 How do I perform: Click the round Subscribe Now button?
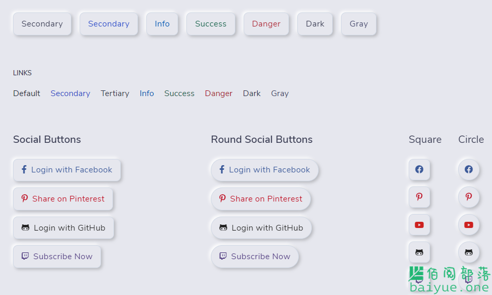coord(255,257)
